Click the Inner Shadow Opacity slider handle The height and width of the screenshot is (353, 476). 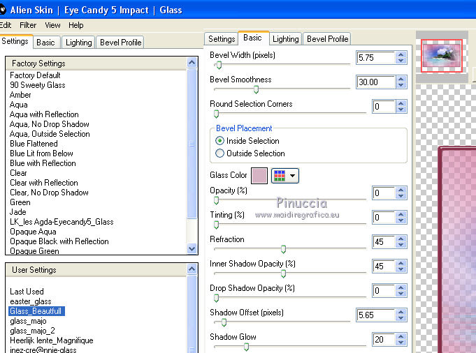coord(283,273)
